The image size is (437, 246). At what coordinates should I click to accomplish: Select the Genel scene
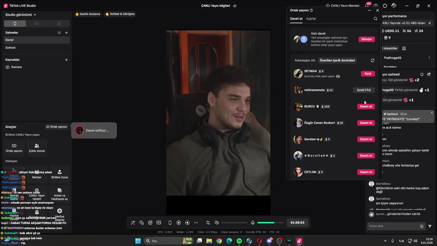37,40
